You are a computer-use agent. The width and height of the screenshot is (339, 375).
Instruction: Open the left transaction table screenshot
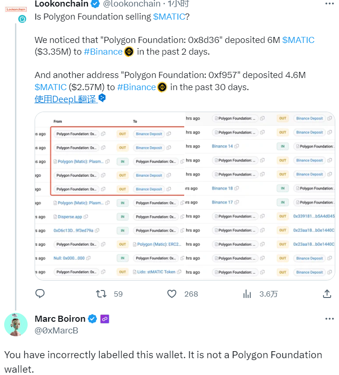tap(110, 196)
